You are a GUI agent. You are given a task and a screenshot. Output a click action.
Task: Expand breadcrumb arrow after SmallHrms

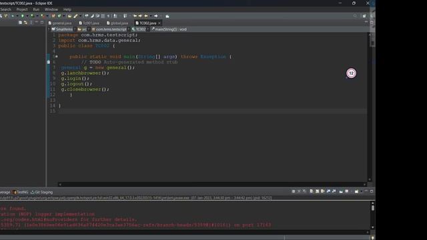[75, 29]
